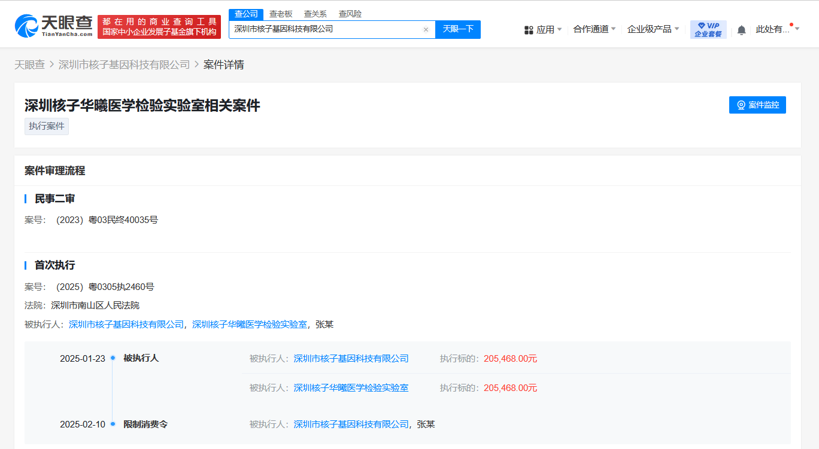Open the notification bell
Image resolution: width=819 pixels, height=449 pixels.
(741, 30)
